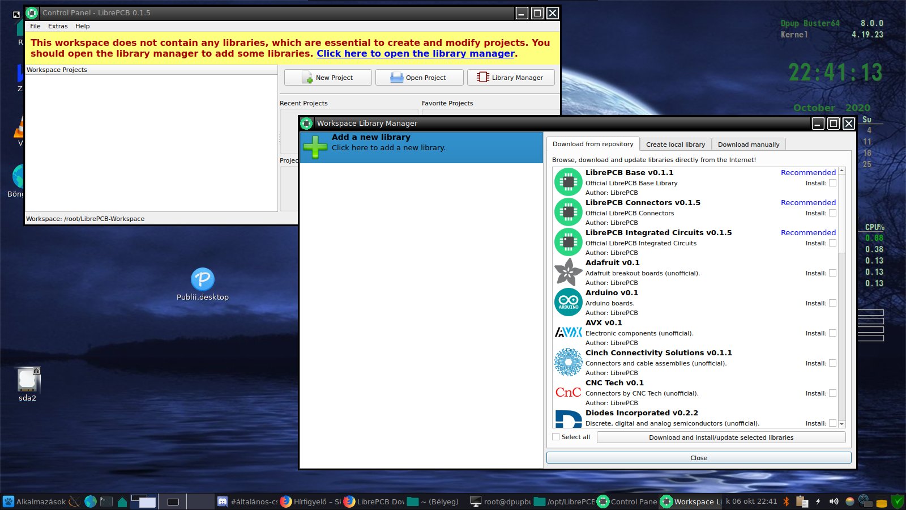
Task: Open the clipboard manager tray icon
Action: 802,501
